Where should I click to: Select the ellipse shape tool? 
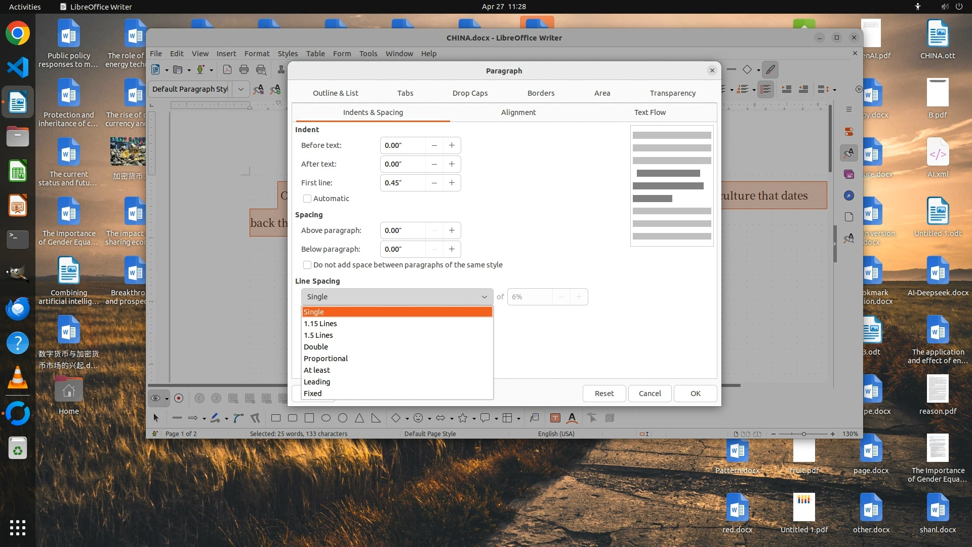coord(326,418)
